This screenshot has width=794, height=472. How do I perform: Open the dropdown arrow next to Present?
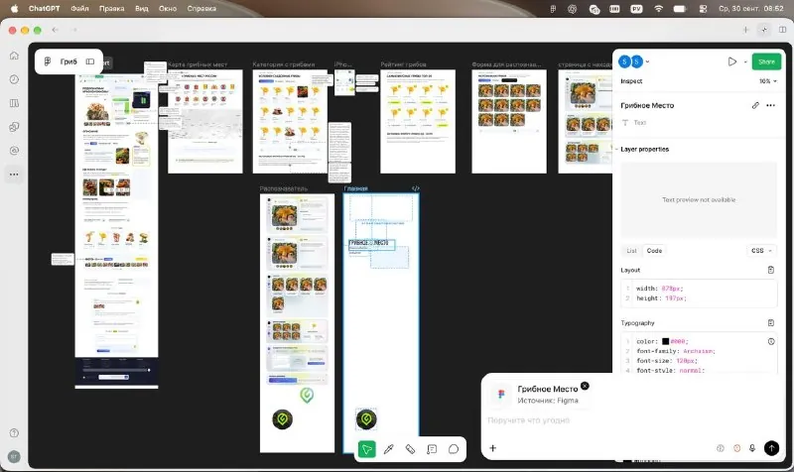tap(745, 61)
